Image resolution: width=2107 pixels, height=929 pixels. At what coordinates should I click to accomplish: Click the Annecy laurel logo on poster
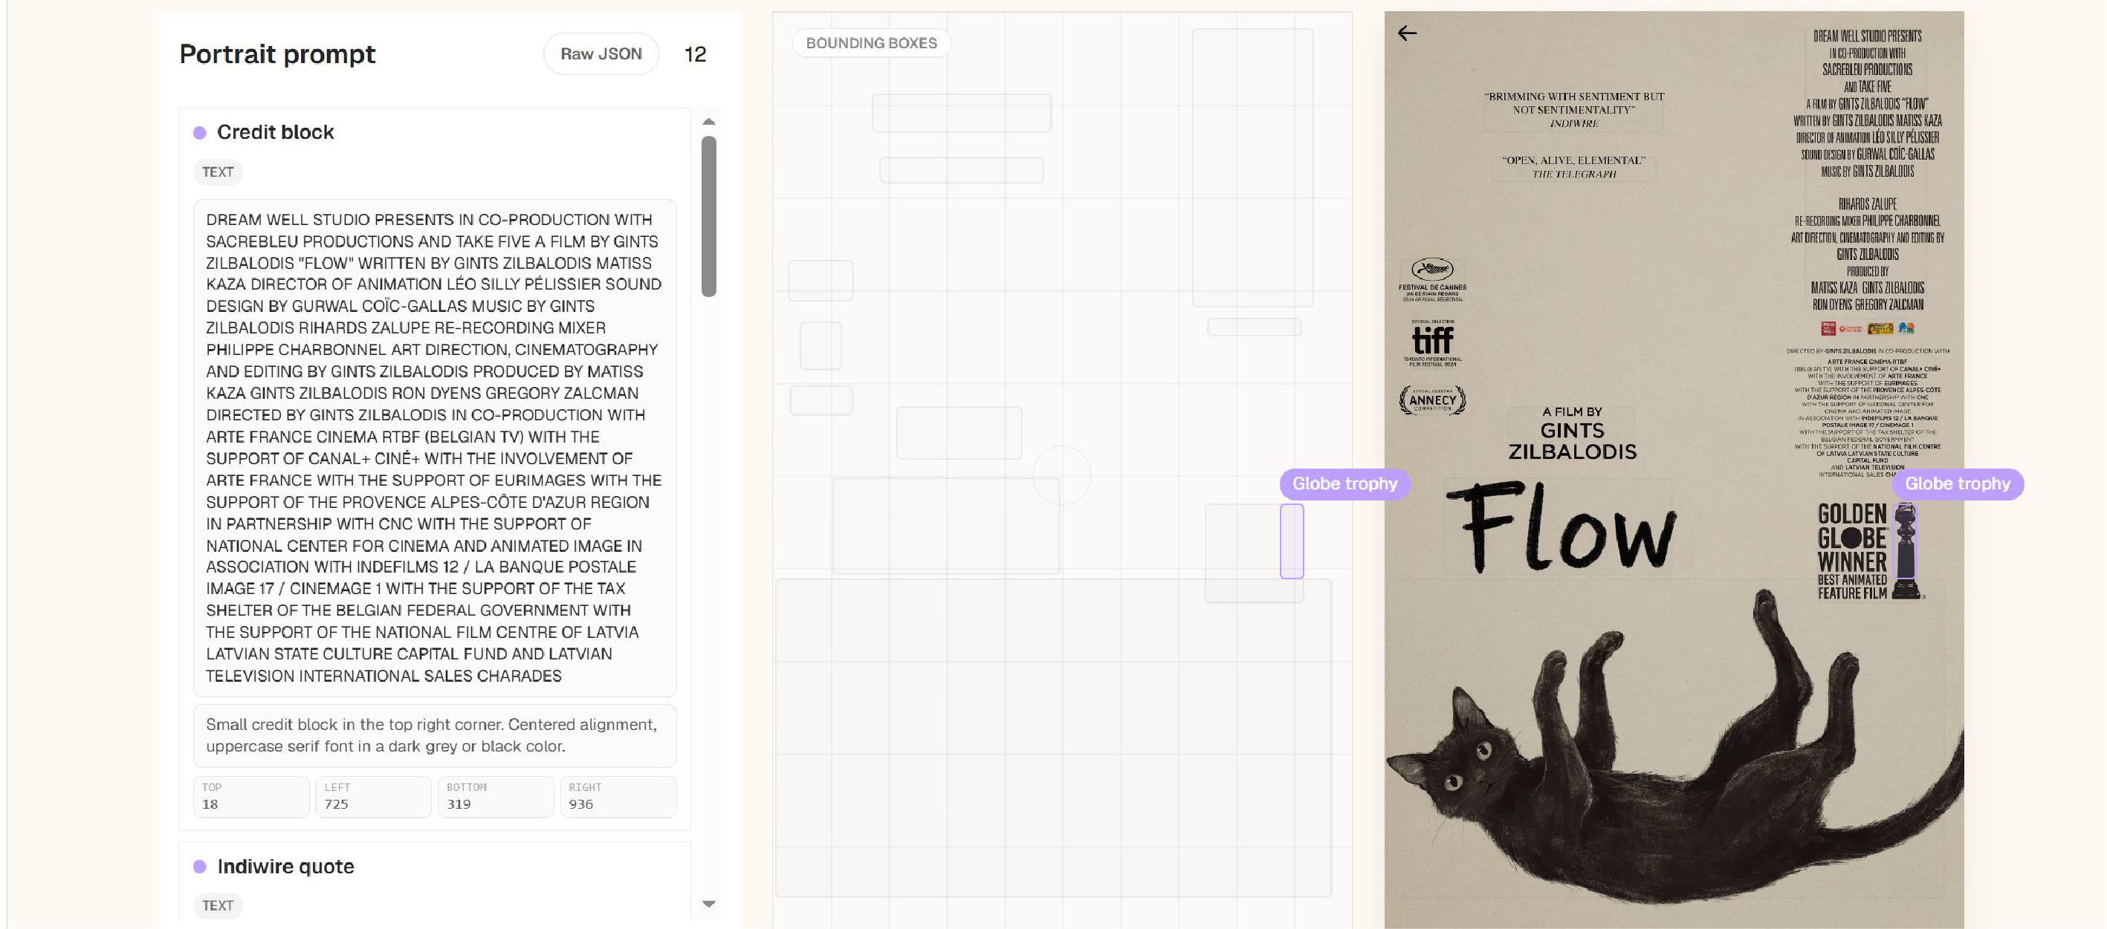(1432, 400)
